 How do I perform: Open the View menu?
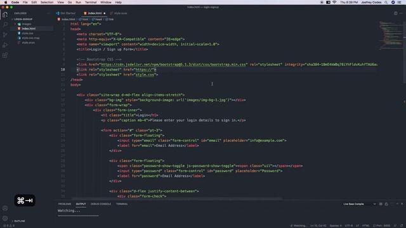pos(61,3)
